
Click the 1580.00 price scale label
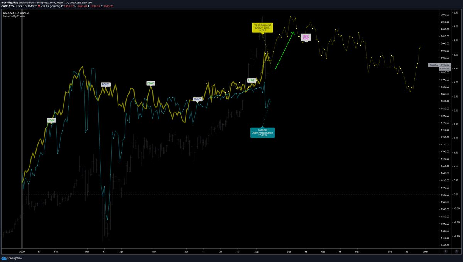pos(444,194)
